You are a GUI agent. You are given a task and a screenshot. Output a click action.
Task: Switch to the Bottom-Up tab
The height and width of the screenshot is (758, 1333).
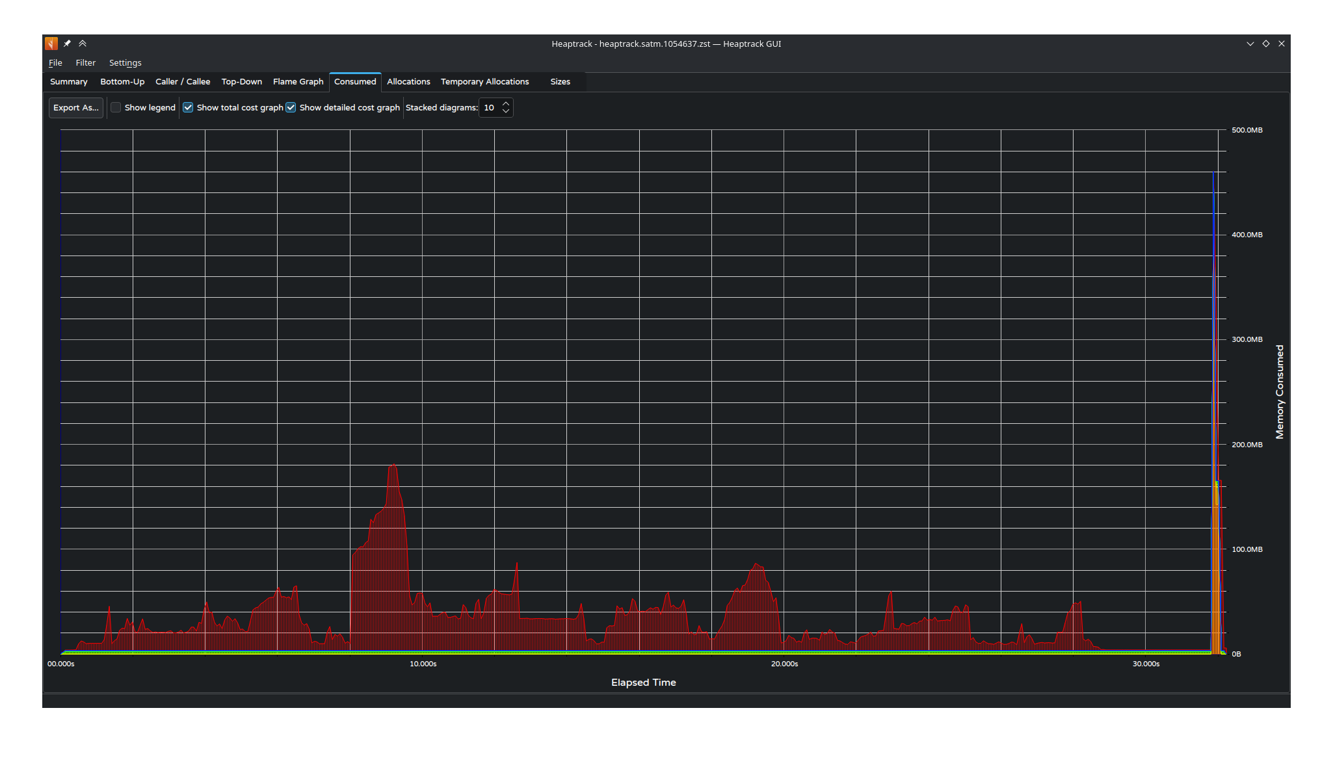tap(122, 81)
